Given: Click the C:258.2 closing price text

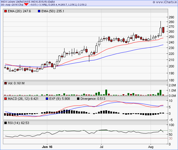Looking at the screenshot, I should click(82, 5).
